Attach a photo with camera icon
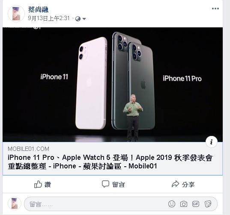This screenshot has height=215, width=230. [184, 204]
